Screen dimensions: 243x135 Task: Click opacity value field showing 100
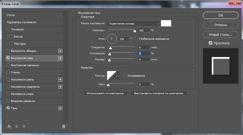click(x=144, y=31)
